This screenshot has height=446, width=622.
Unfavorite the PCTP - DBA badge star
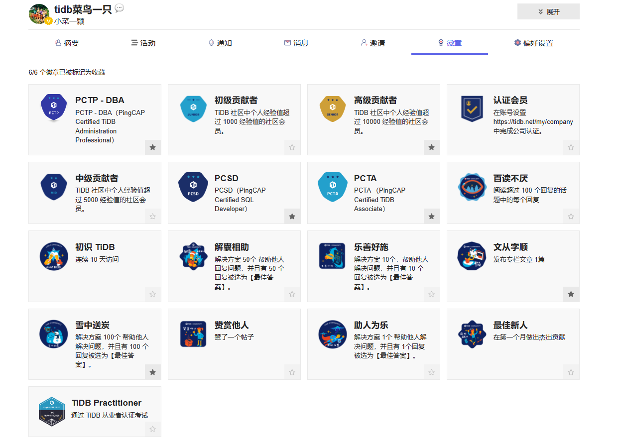click(x=153, y=147)
